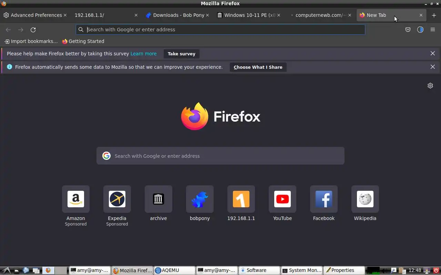Switch to Software taskbar window
This screenshot has width=441, height=275.
[x=259, y=271]
